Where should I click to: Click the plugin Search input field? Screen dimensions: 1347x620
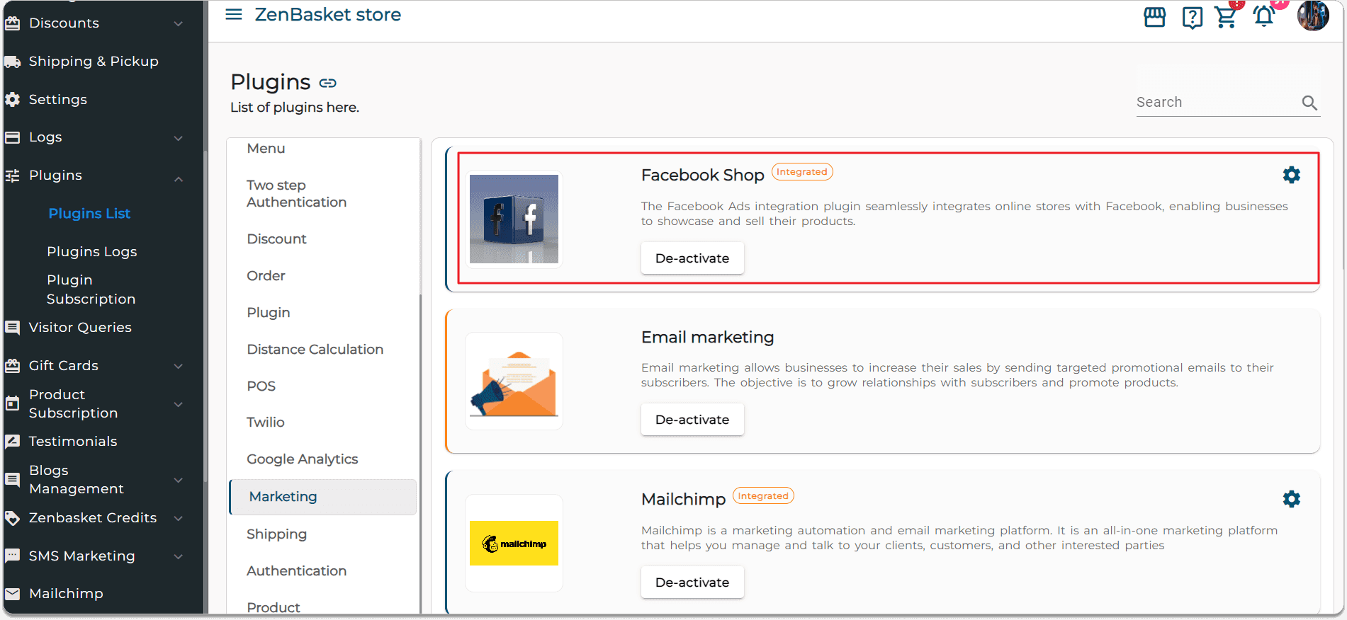coord(1214,102)
